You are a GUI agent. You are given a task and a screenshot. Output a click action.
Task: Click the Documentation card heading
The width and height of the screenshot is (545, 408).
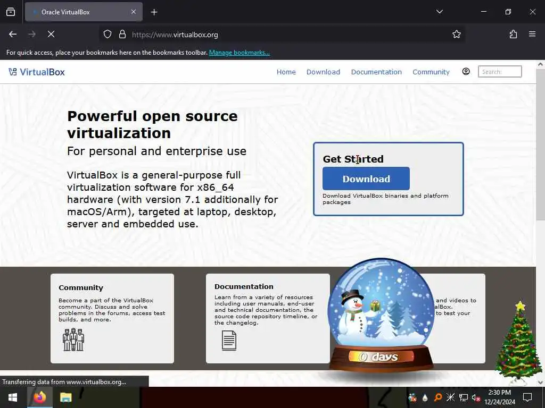(x=244, y=286)
